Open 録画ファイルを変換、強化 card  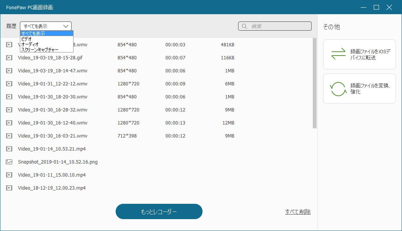tap(360, 88)
